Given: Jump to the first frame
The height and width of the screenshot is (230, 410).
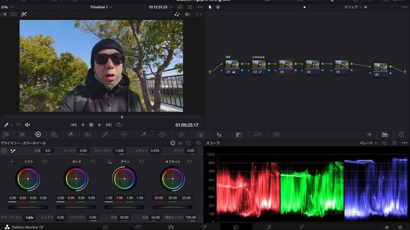Looking at the screenshot, I should click(x=74, y=125).
